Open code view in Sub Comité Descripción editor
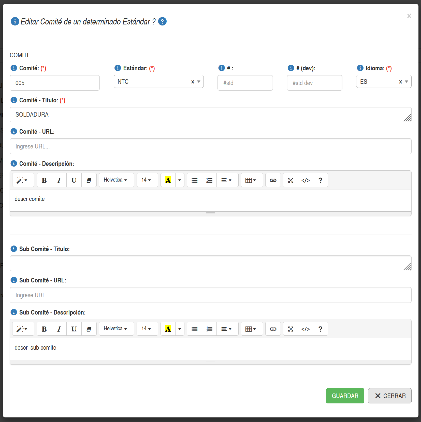Screen dimensions: 421x422 [306, 329]
